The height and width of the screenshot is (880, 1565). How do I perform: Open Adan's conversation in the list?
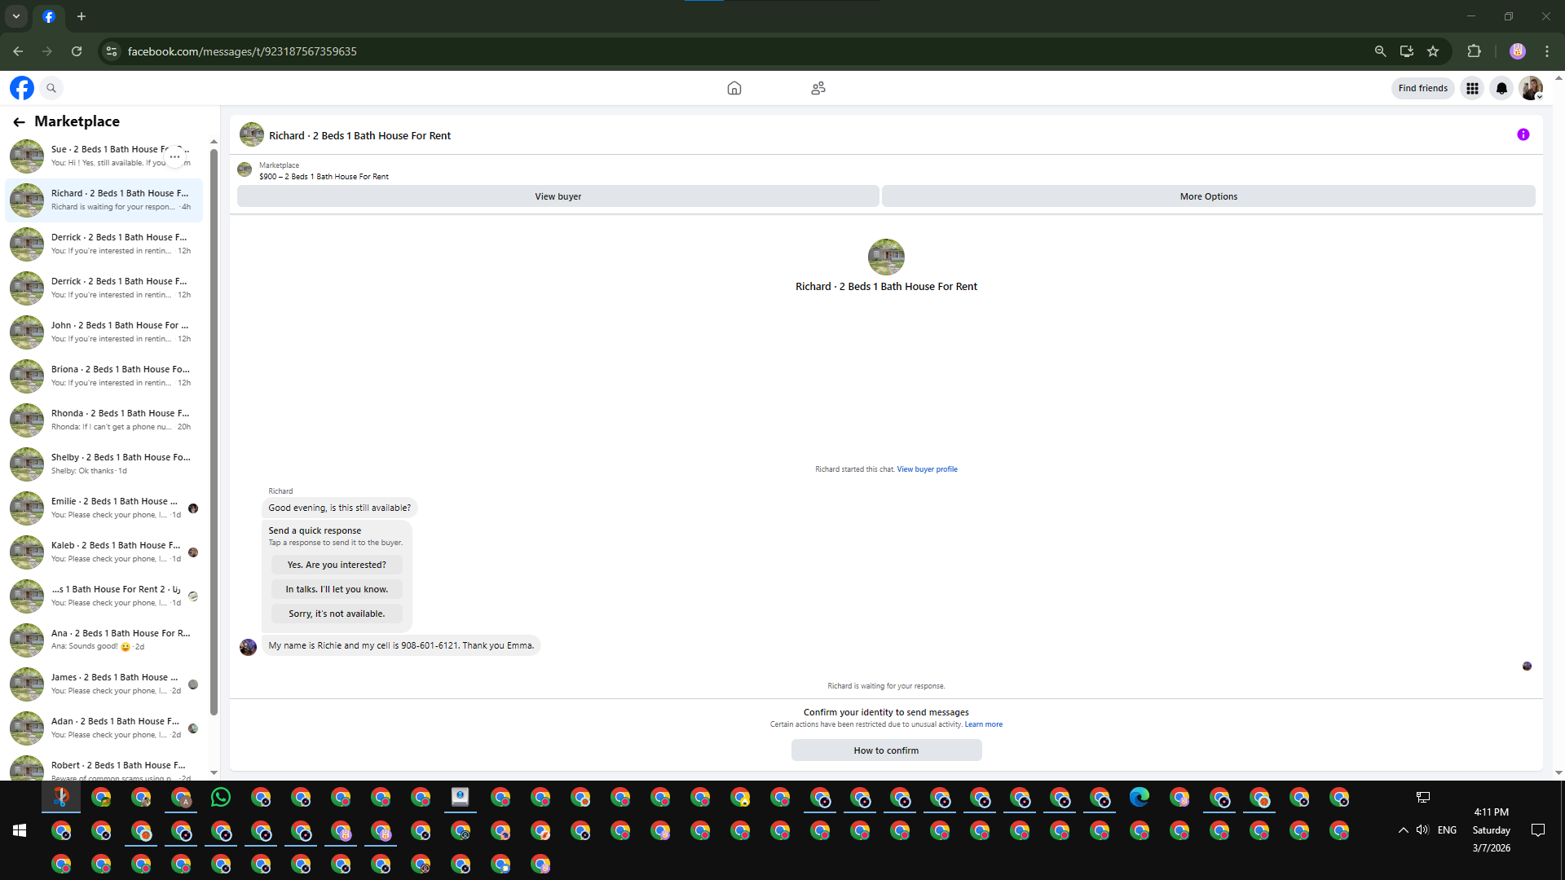104,728
